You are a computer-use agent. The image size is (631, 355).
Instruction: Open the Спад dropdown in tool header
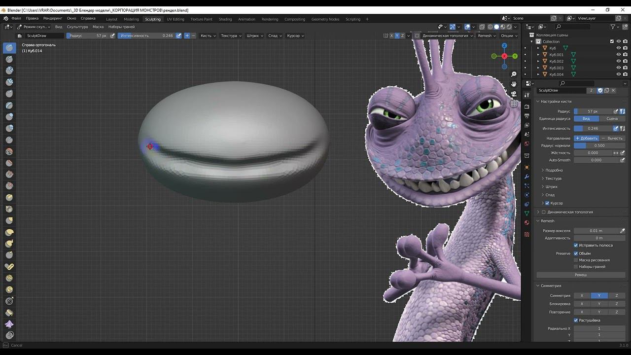(274, 35)
